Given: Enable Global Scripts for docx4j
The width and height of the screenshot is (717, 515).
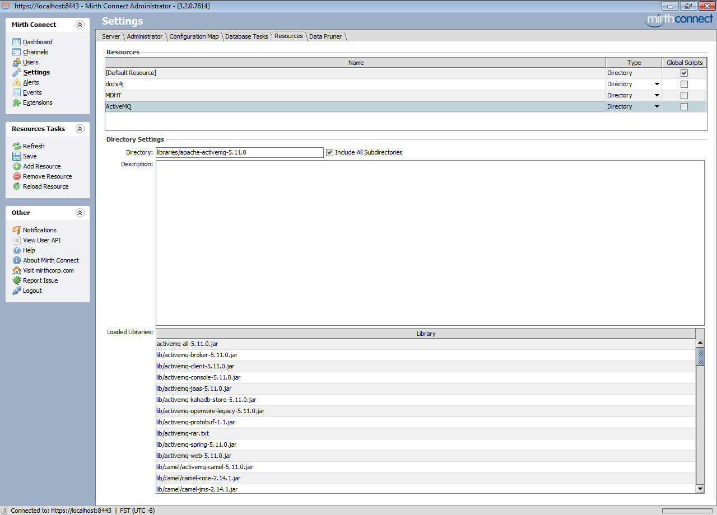Looking at the screenshot, I should [684, 84].
